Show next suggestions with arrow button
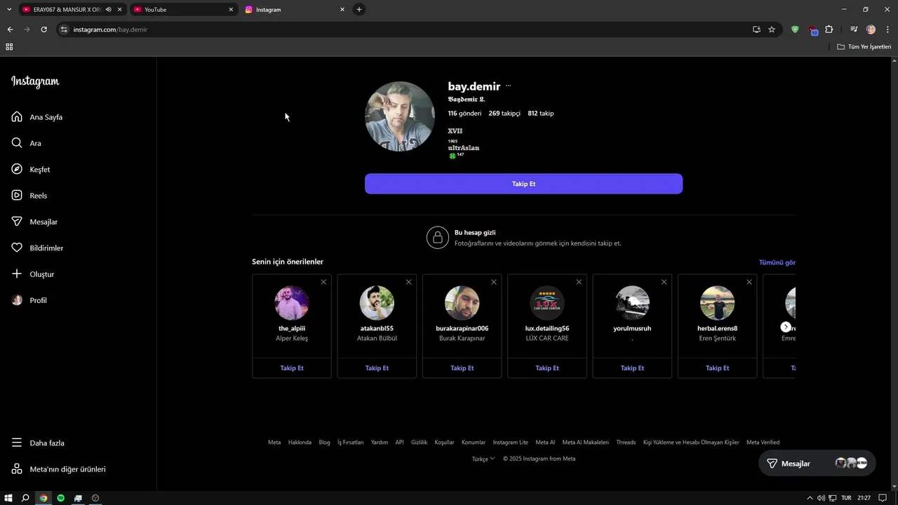The height and width of the screenshot is (505, 898). tap(786, 327)
